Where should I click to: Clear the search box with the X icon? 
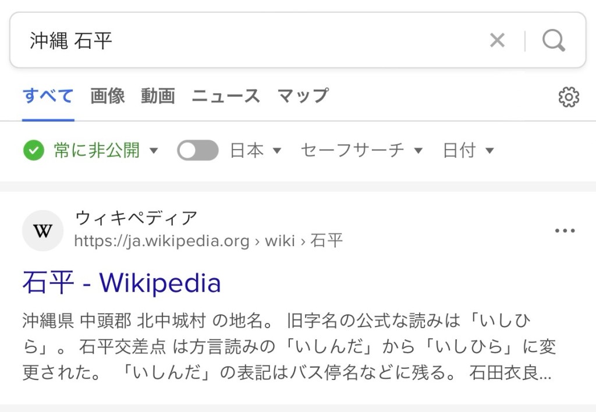click(x=497, y=41)
